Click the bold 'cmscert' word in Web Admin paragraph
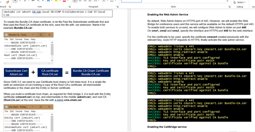255x132 pixels. (212, 37)
